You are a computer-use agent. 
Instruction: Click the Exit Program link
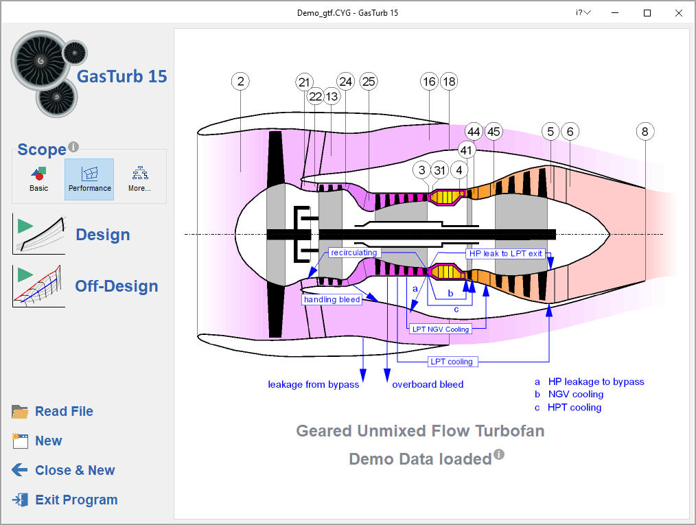(x=76, y=500)
